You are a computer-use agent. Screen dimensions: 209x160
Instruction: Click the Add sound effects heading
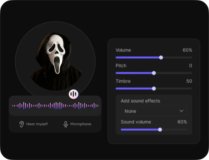click(x=140, y=101)
